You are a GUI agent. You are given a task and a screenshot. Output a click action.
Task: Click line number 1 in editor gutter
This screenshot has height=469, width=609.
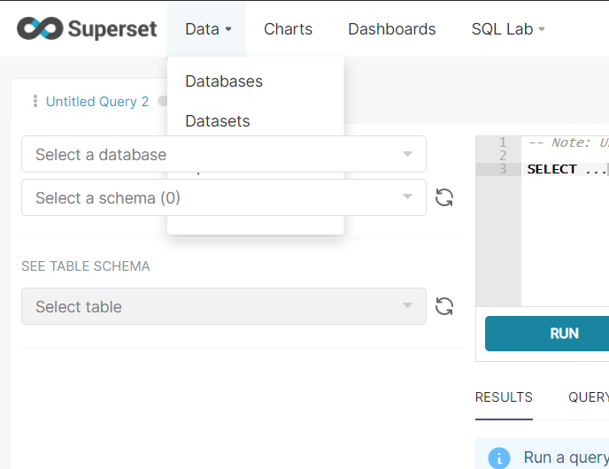point(503,142)
